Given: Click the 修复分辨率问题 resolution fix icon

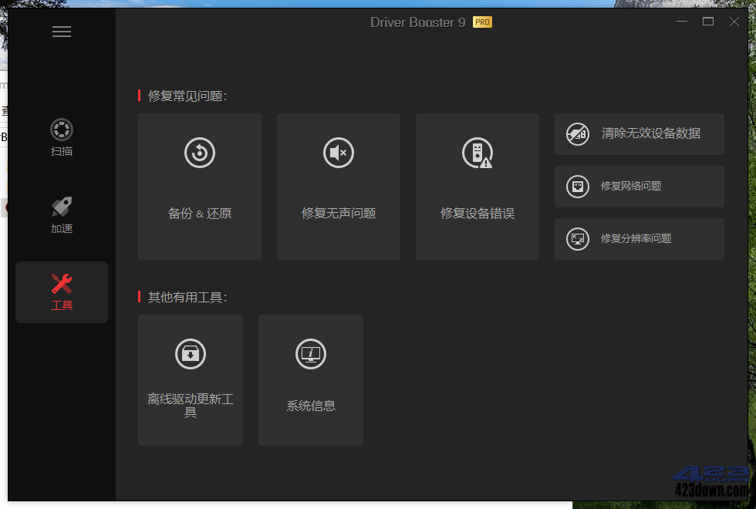Looking at the screenshot, I should point(578,239).
